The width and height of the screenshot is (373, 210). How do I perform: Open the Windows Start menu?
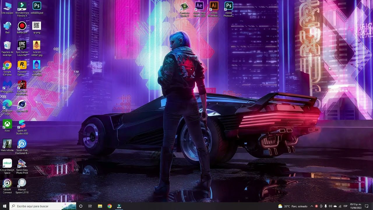(5, 206)
